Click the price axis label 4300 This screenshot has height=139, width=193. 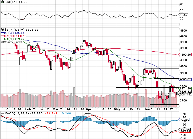[x=183, y=60]
